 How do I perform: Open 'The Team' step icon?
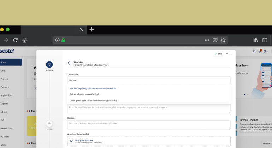(x=49, y=123)
